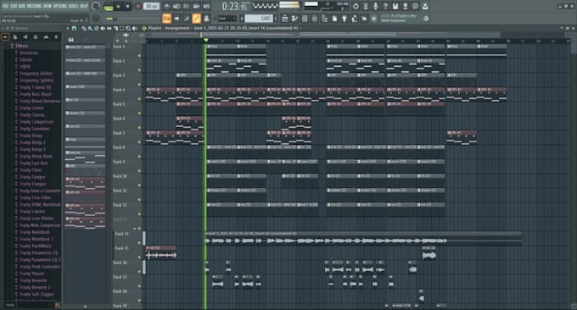Open the FILE menu

pyautogui.click(x=5, y=6)
